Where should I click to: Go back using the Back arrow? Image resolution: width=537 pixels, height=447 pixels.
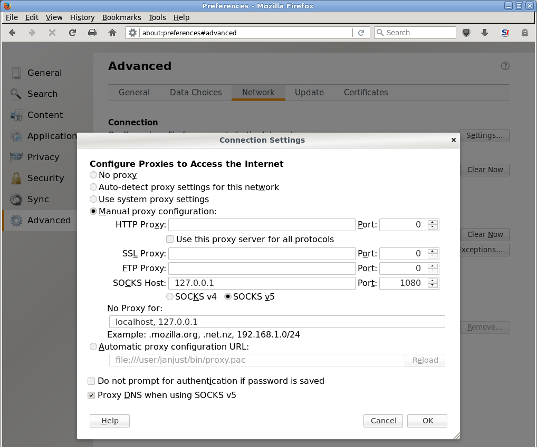pyautogui.click(x=12, y=33)
